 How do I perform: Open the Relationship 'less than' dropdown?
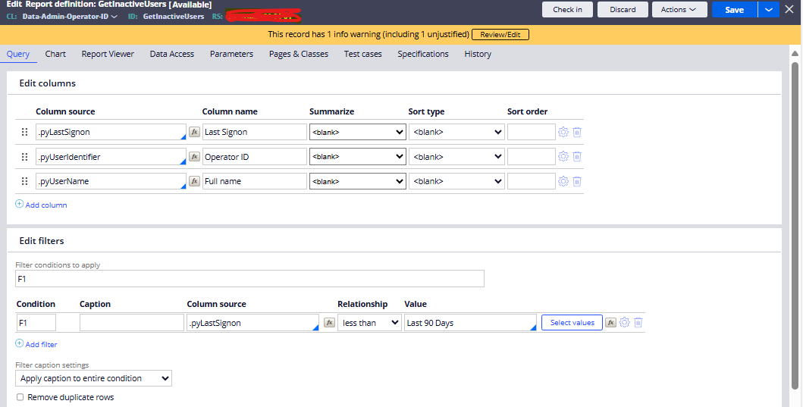tap(369, 323)
